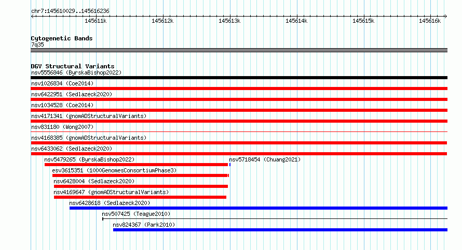
Task: Click ruler position 145614k
Action: (296, 21)
